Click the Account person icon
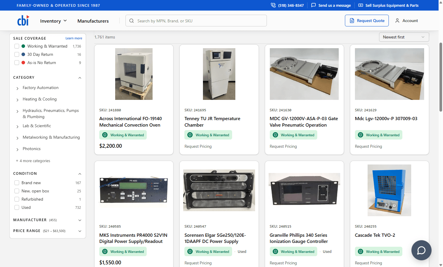This screenshot has height=267, width=443. point(397,21)
